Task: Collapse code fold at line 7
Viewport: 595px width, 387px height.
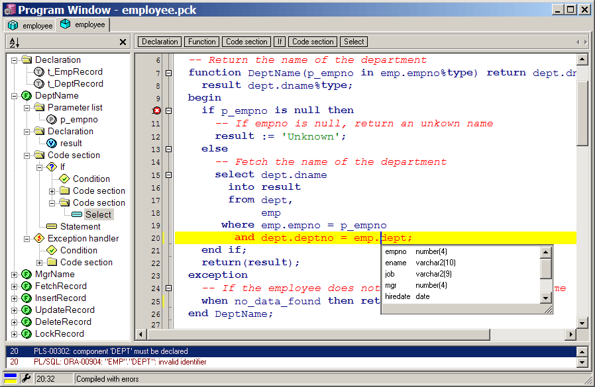Action: [x=169, y=73]
